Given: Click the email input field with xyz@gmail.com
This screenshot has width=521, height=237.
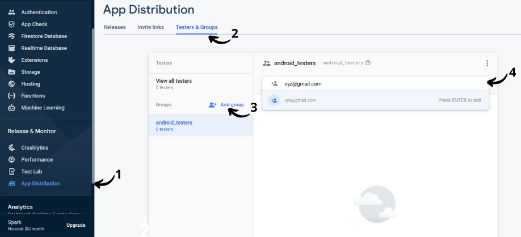Looking at the screenshot, I should point(375,84).
